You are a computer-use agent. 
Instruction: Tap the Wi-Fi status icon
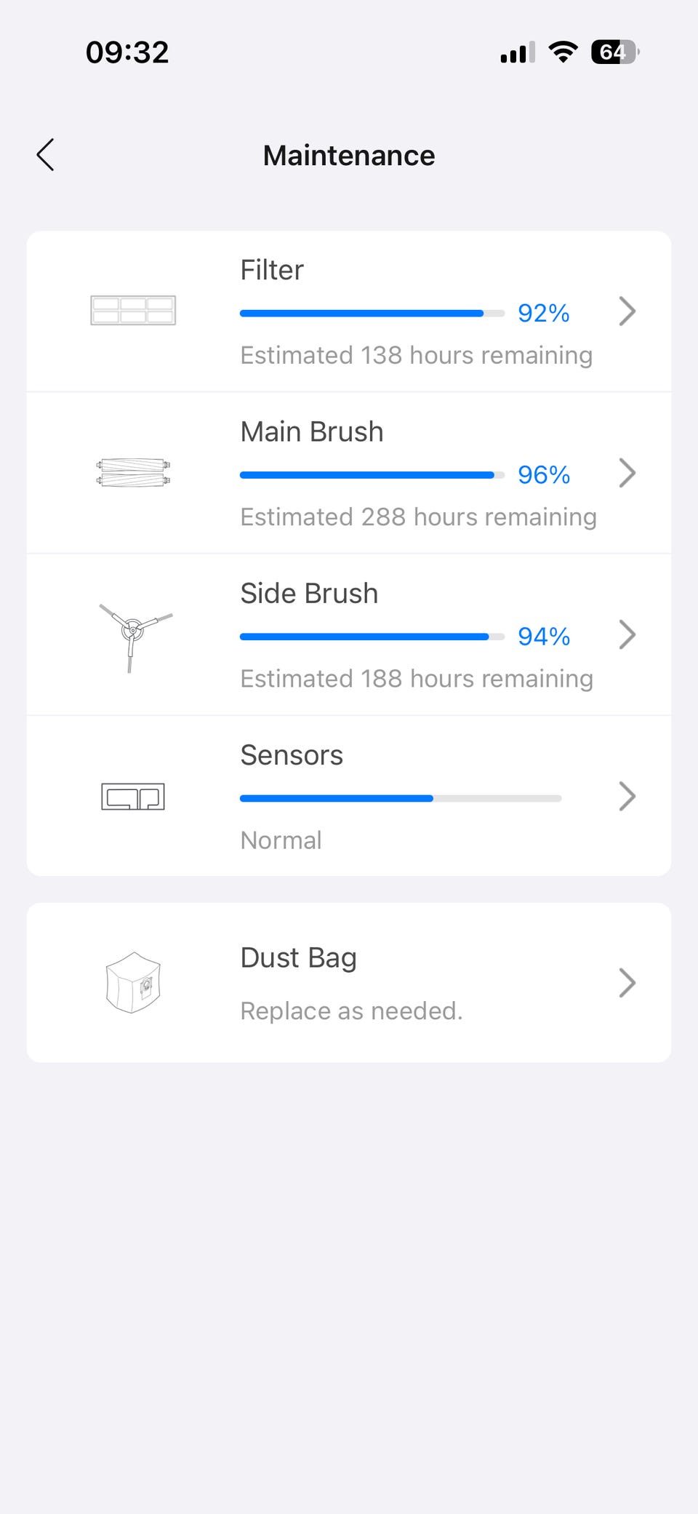click(x=563, y=52)
